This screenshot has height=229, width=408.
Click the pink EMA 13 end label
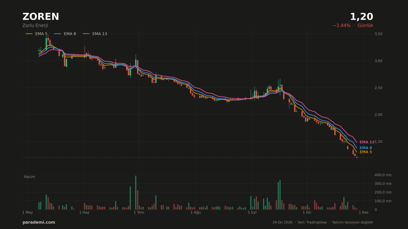367,142
